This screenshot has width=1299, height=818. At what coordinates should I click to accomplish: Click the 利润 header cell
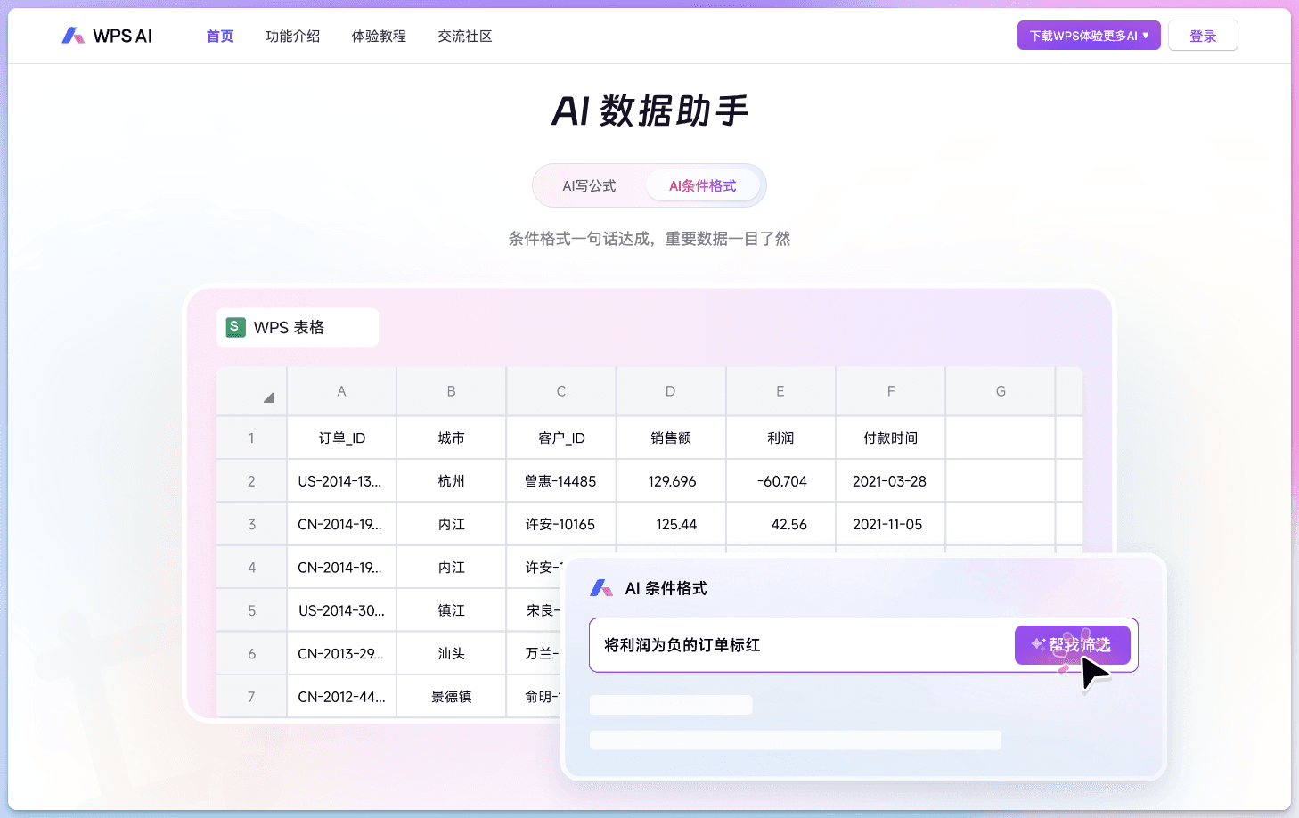coord(780,438)
